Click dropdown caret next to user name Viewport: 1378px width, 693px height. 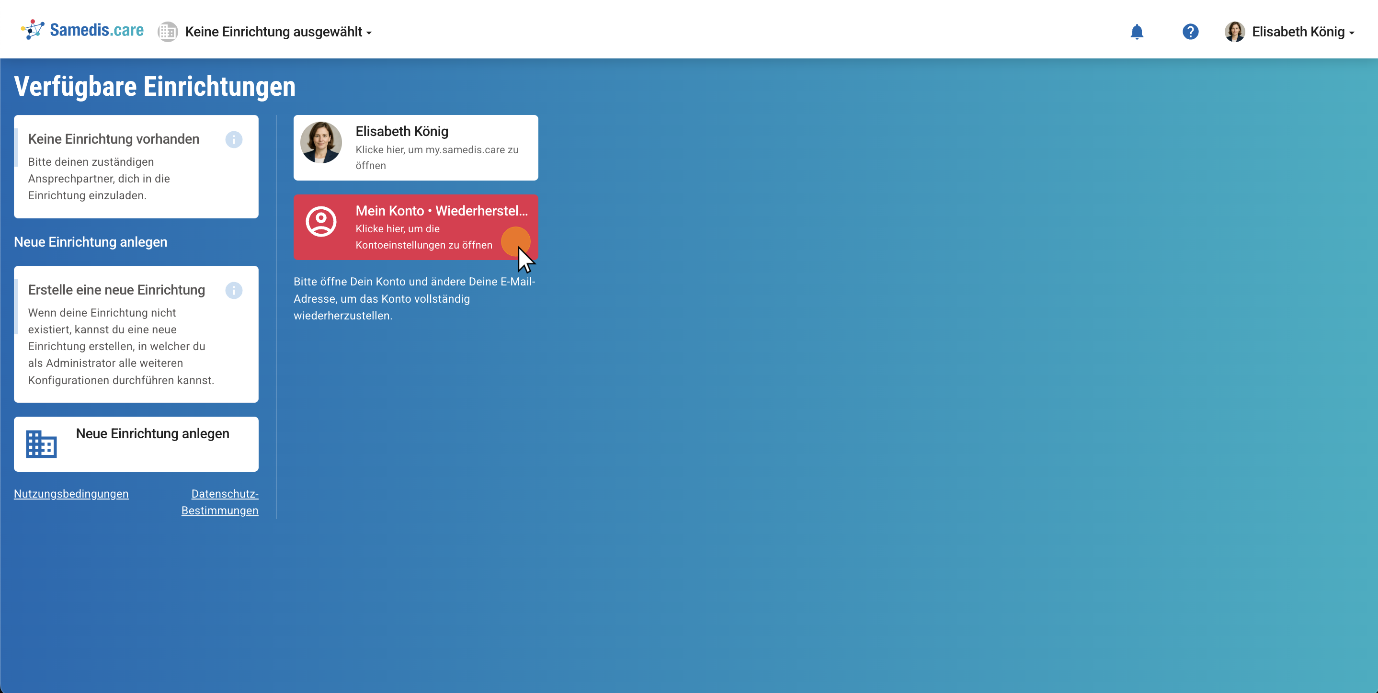[x=1352, y=33]
